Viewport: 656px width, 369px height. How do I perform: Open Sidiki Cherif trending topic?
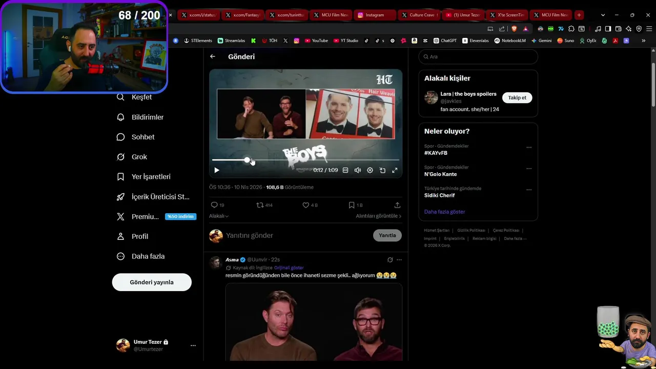439,195
